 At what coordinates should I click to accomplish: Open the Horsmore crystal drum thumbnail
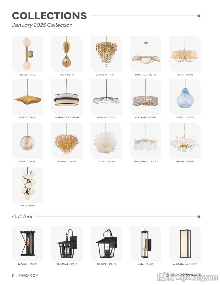click(146, 97)
